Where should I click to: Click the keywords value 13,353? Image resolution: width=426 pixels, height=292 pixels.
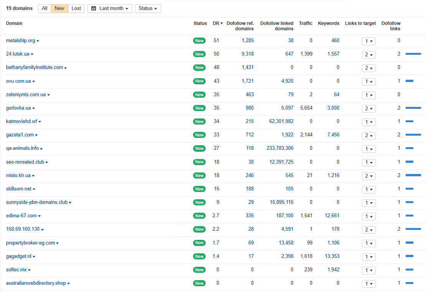[x=332, y=256]
